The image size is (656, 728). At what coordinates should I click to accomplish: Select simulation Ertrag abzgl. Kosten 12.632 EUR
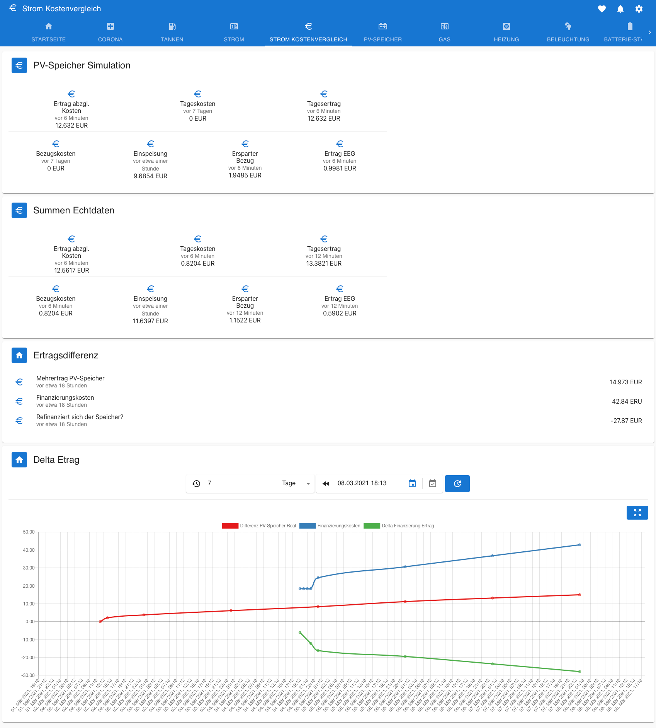(71, 125)
